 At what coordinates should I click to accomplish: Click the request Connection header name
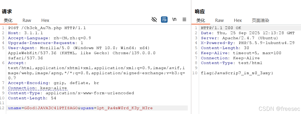[x=21, y=88]
